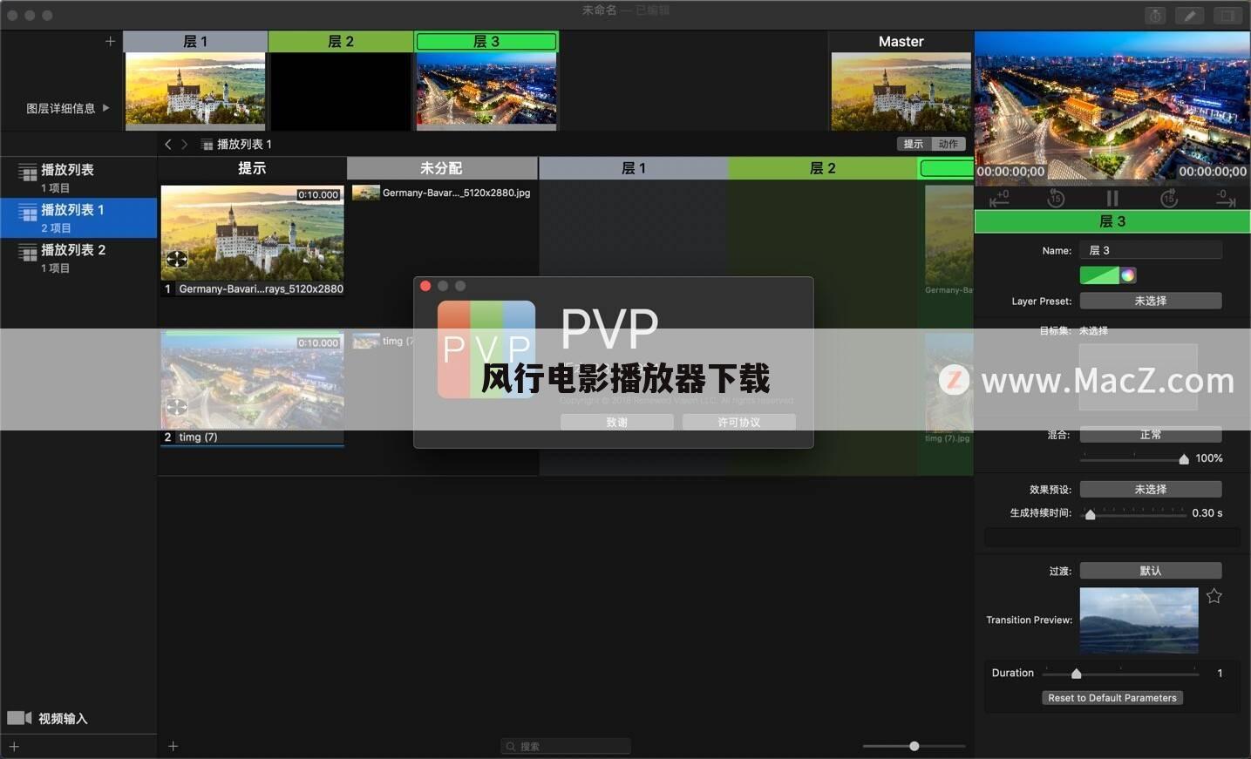Image resolution: width=1251 pixels, height=759 pixels.
Task: Click the 许可协议 button in About dialog
Action: (739, 422)
